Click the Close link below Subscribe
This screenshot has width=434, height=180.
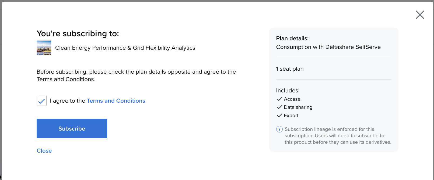click(x=44, y=151)
